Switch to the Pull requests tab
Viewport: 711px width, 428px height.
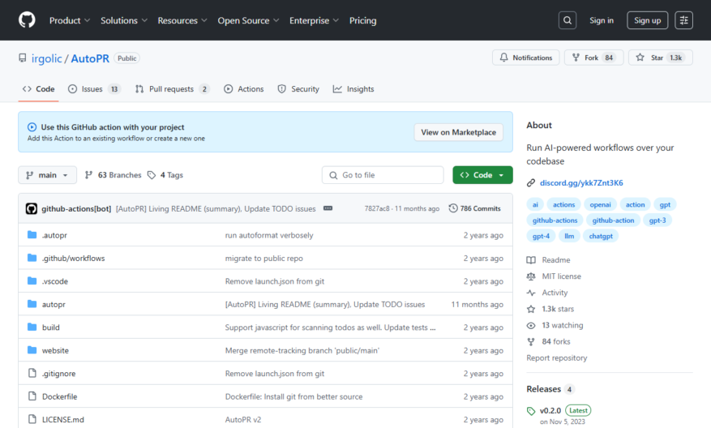click(x=173, y=89)
